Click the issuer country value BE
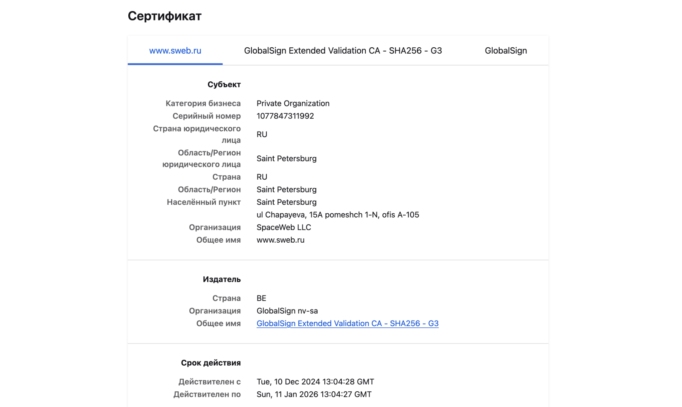 [261, 298]
